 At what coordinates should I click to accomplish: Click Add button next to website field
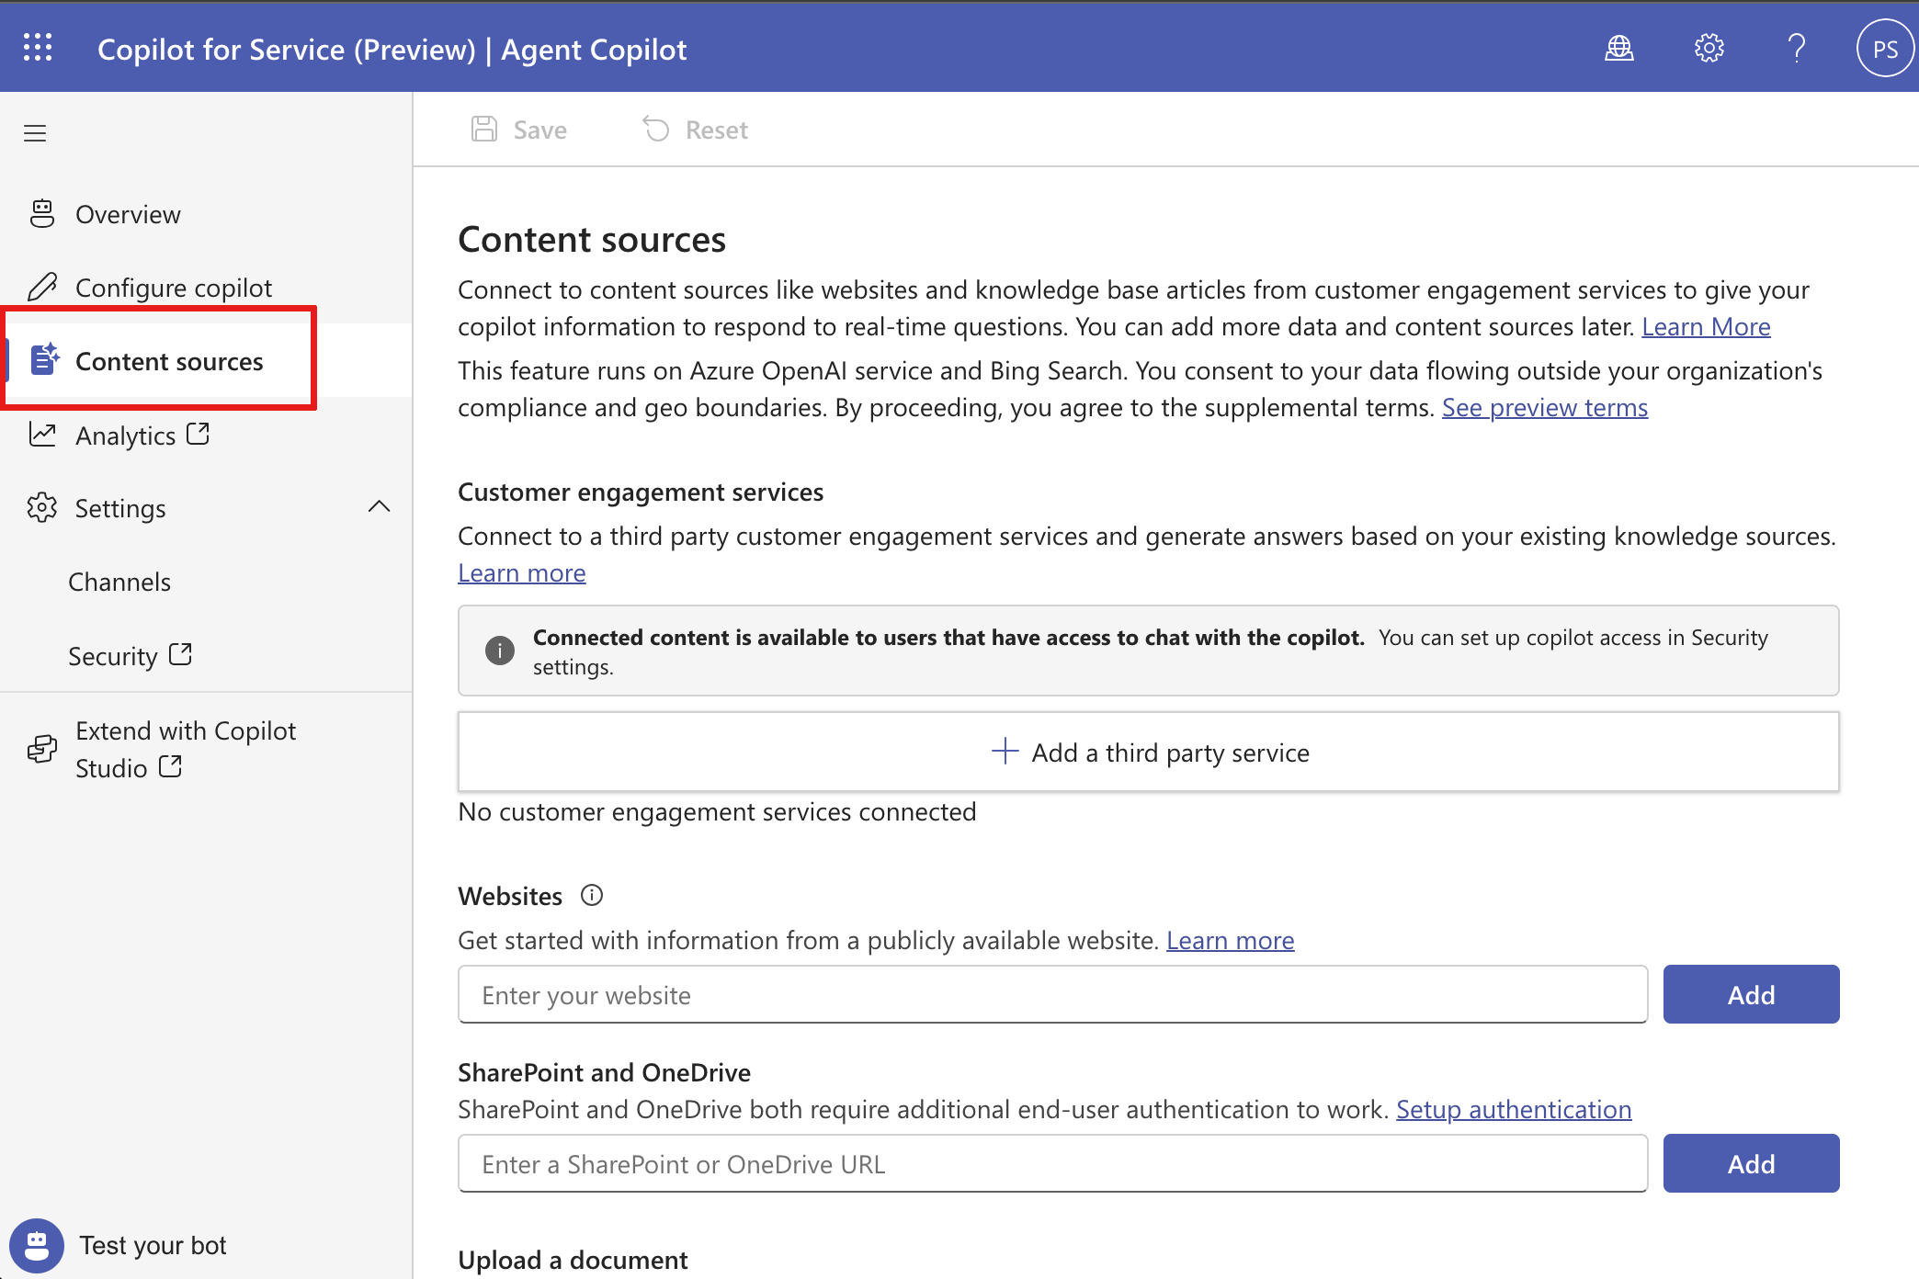click(x=1751, y=994)
